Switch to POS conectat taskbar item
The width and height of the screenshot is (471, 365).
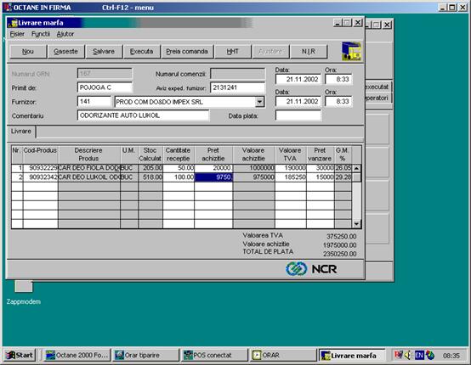pyautogui.click(x=214, y=356)
